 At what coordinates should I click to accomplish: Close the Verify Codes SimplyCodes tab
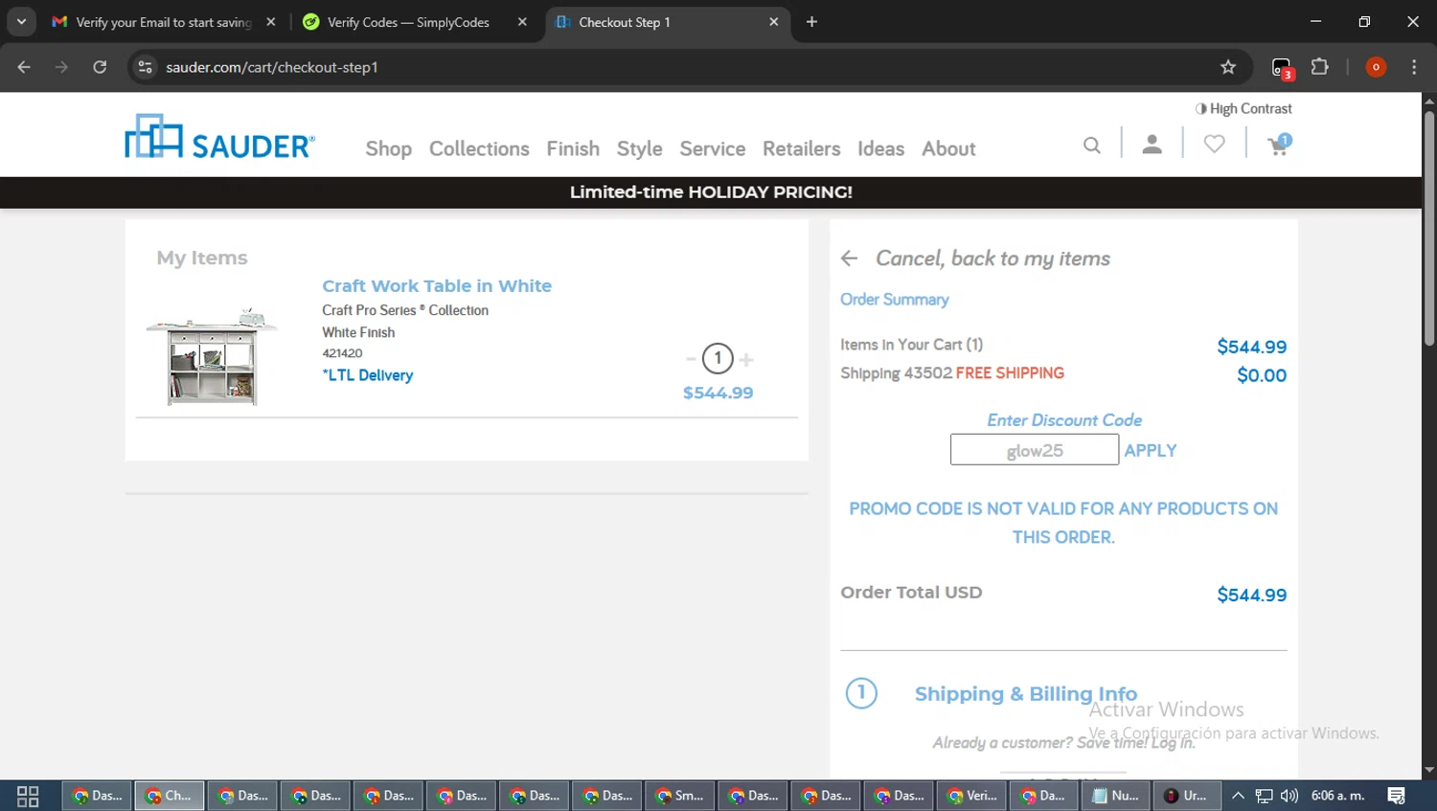click(522, 22)
